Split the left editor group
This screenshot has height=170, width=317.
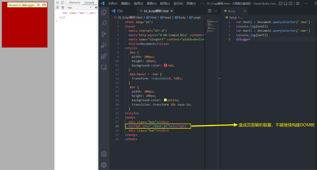[x=210, y=11]
